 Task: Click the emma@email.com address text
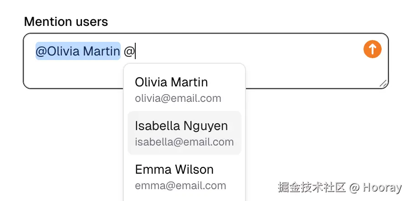pyautogui.click(x=180, y=186)
